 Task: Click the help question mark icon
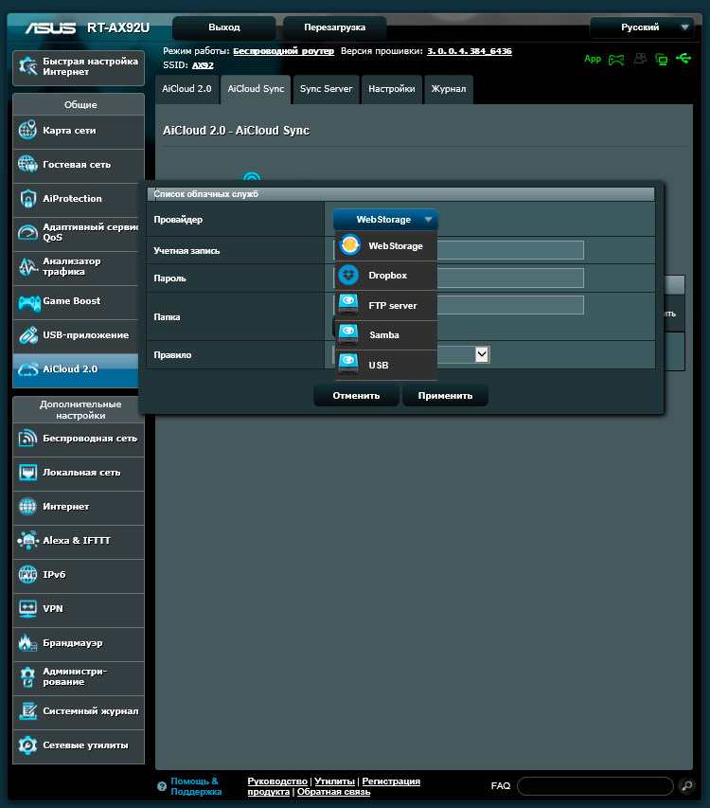(162, 786)
